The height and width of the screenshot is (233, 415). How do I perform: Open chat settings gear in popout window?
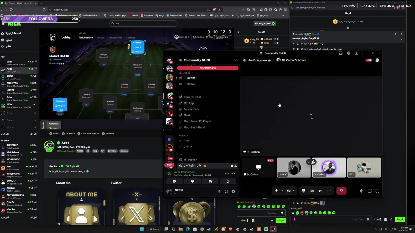click(391, 219)
